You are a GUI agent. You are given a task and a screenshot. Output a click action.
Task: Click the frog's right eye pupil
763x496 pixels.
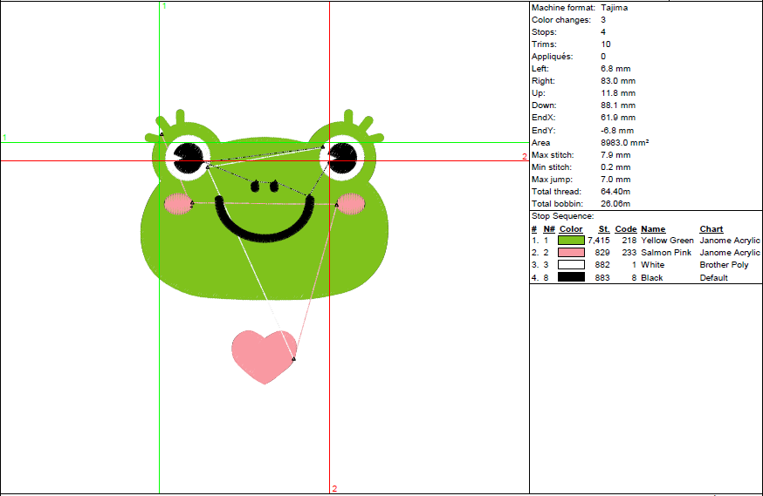(342, 158)
